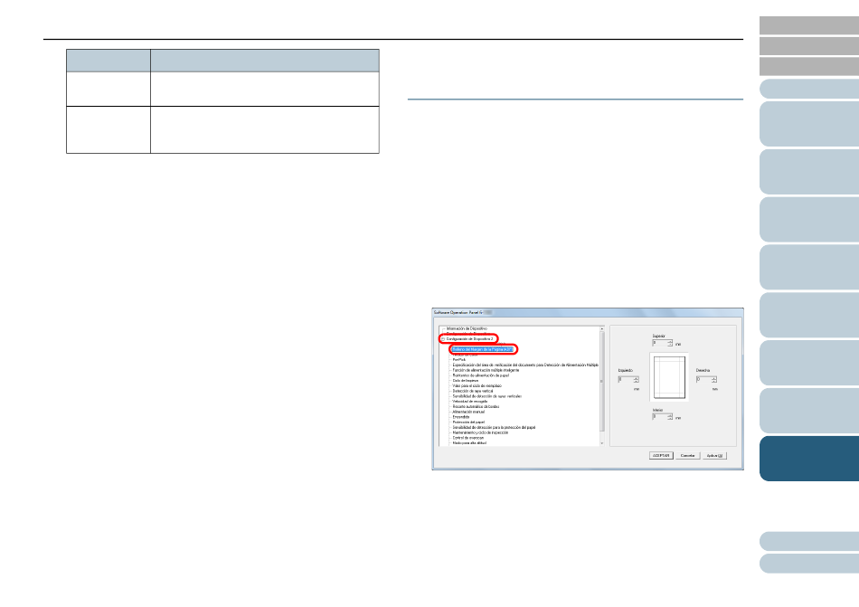This screenshot has height=607, width=859.
Task: Select Ciclo de limpieza in the tree
Action: pyautogui.click(x=465, y=381)
